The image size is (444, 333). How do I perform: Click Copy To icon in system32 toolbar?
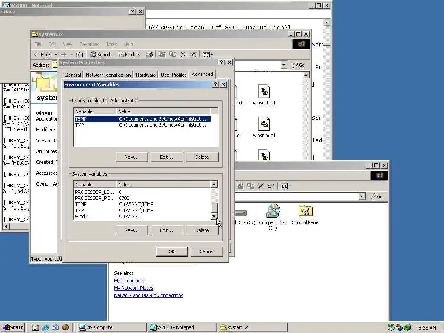click(x=172, y=54)
